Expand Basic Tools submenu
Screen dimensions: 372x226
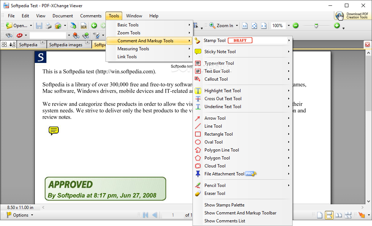(149, 25)
